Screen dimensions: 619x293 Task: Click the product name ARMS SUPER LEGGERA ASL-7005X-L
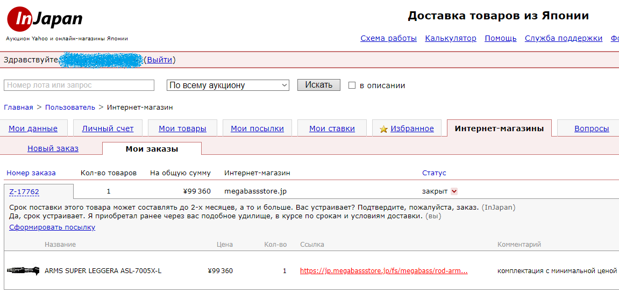coord(103,271)
